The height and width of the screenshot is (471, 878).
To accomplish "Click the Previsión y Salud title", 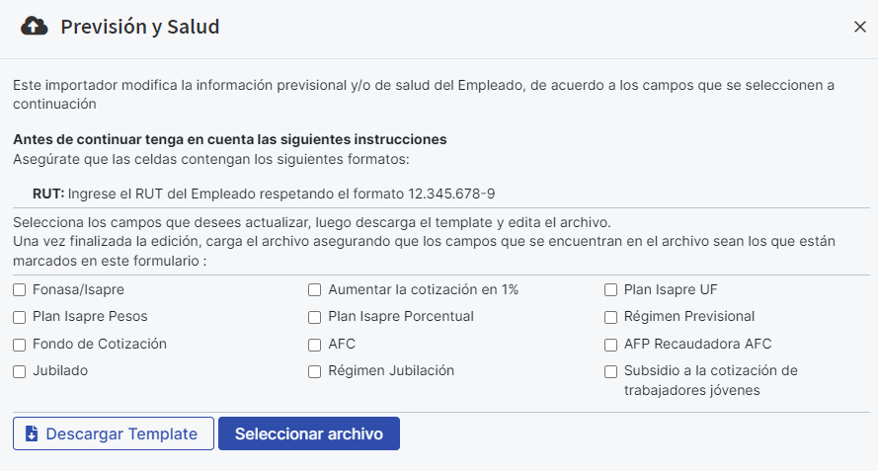I will 140,27.
